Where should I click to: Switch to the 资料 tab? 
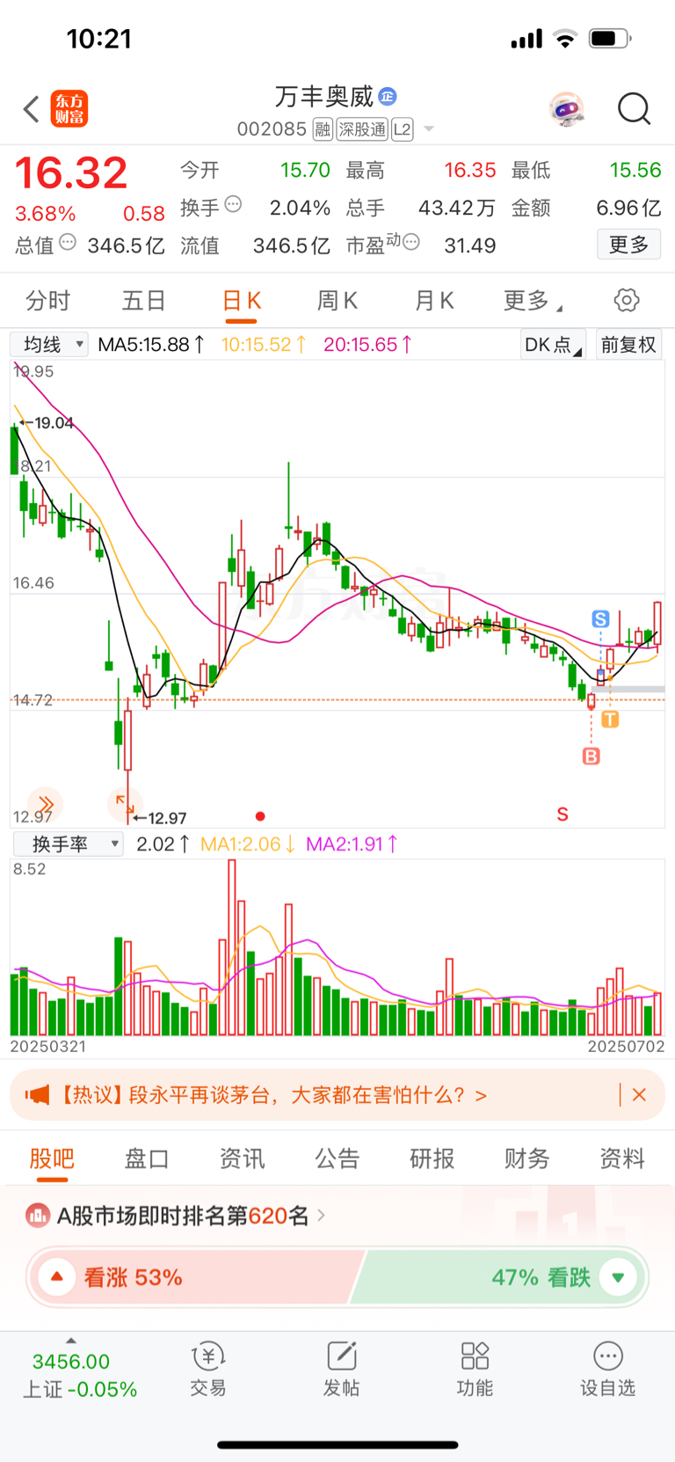click(621, 1159)
